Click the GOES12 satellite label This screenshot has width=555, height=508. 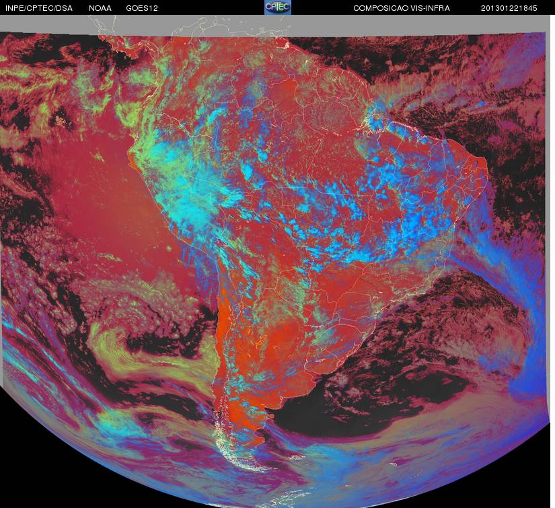(x=142, y=8)
